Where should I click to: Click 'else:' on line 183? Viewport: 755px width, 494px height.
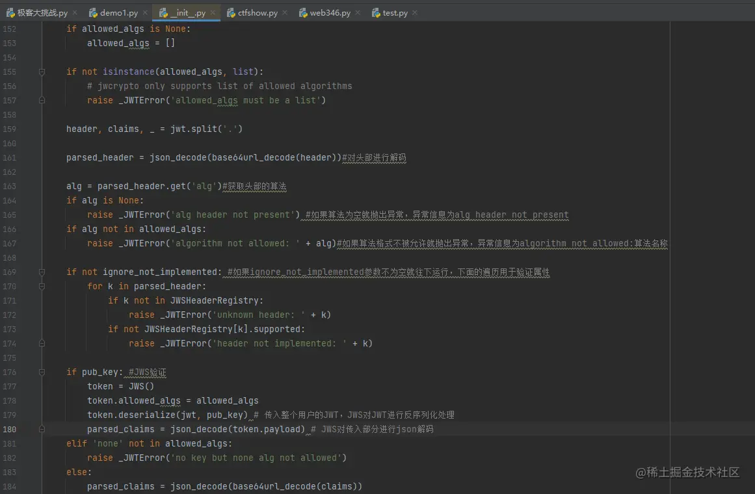79,473
